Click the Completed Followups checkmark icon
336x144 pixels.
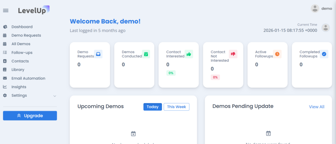[324, 54]
